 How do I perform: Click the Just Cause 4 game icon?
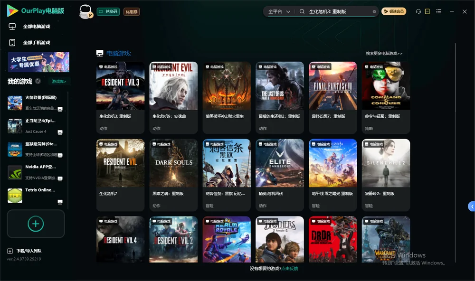point(15,126)
